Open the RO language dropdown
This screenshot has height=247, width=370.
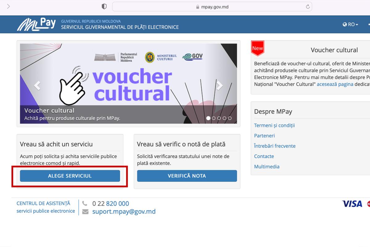351,24
